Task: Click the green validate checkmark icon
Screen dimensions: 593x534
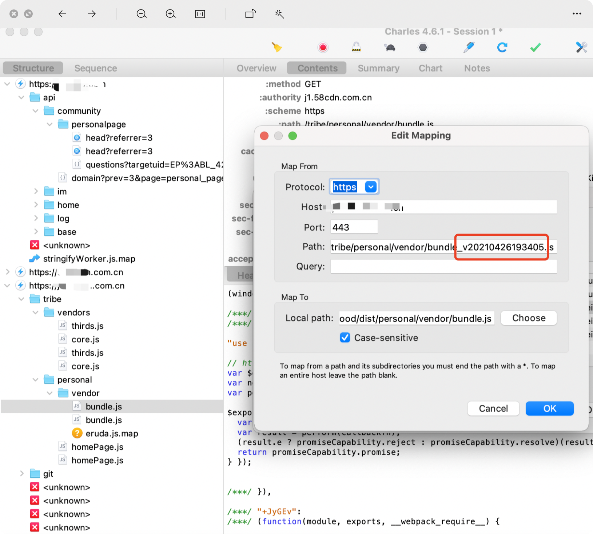Action: (x=535, y=47)
